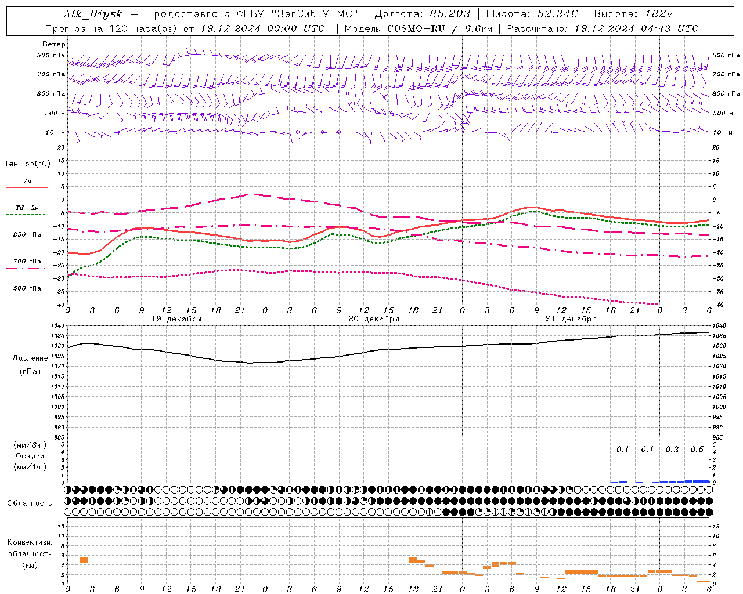This screenshot has height=594, width=743.
Task: Click the forecast start 19.12.2024 00:00 UTC
Action: click(262, 28)
